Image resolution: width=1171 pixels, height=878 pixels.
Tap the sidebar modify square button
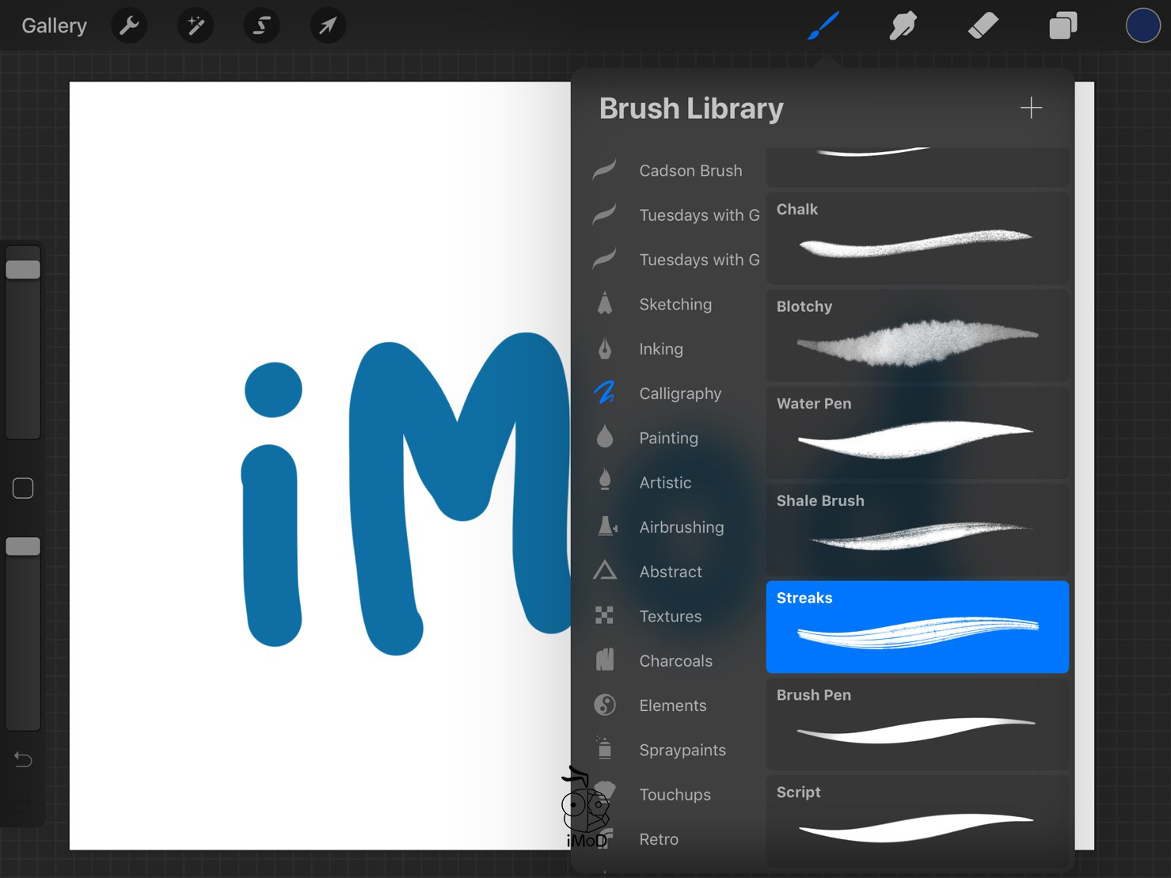(23, 488)
